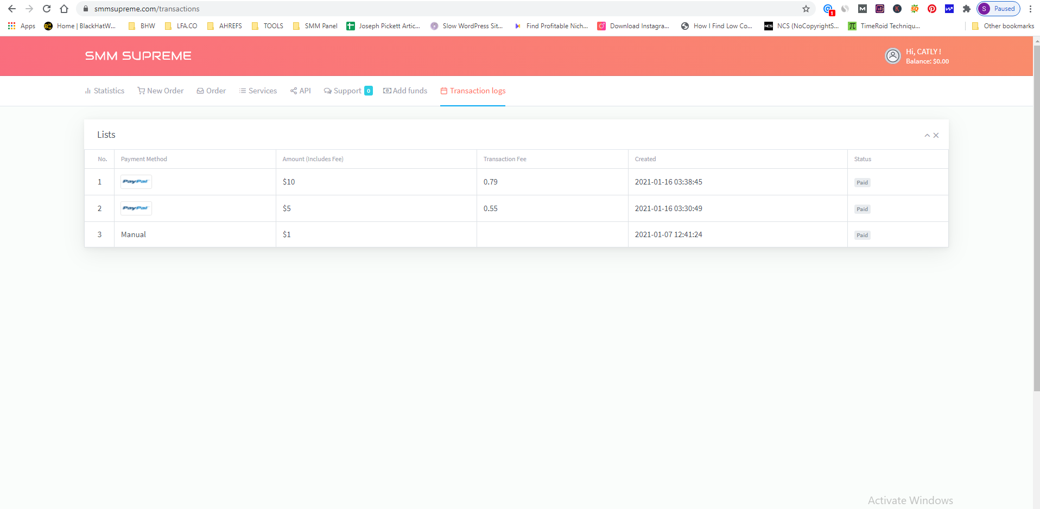Screen dimensions: 1040x509
Task: Switch to the Order tab
Action: point(211,91)
